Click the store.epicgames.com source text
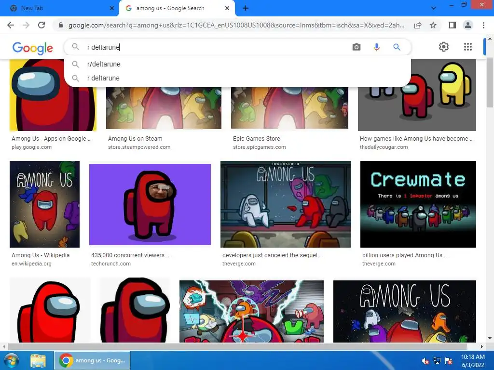 point(259,147)
